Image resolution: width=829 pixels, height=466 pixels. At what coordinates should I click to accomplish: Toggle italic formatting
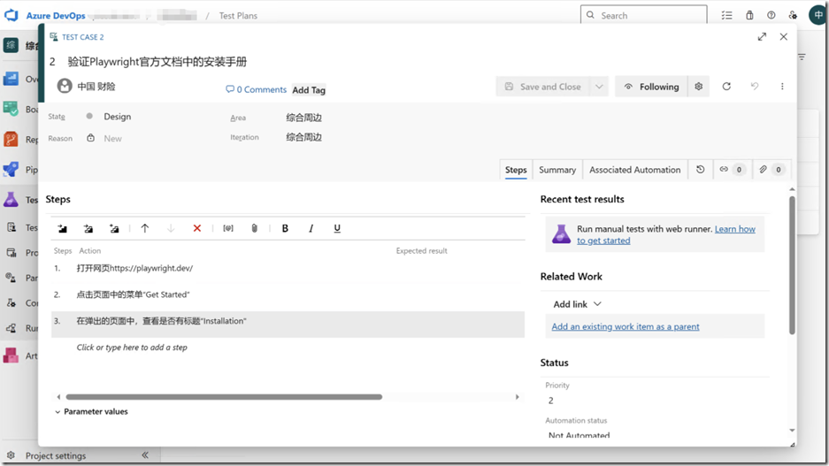point(311,228)
